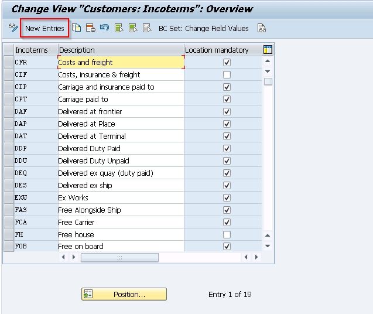Open the table column configuration icon
This screenshot has height=314, width=373.
268,50
